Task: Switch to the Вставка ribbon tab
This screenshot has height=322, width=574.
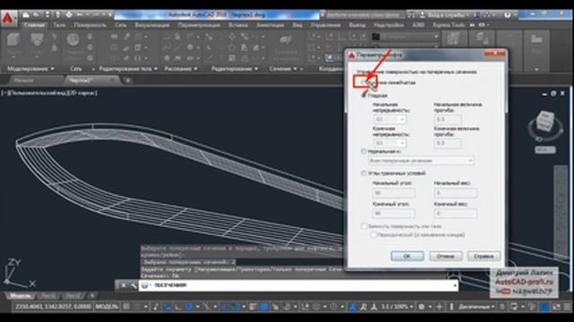Action: pos(239,25)
